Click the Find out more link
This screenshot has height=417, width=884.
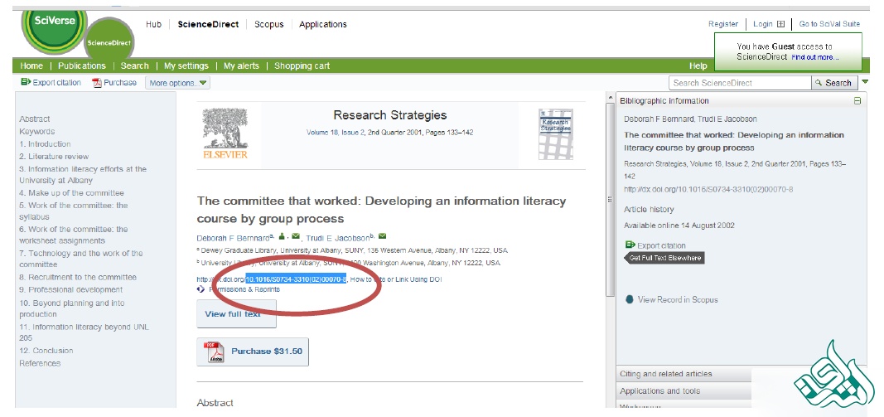[814, 57]
